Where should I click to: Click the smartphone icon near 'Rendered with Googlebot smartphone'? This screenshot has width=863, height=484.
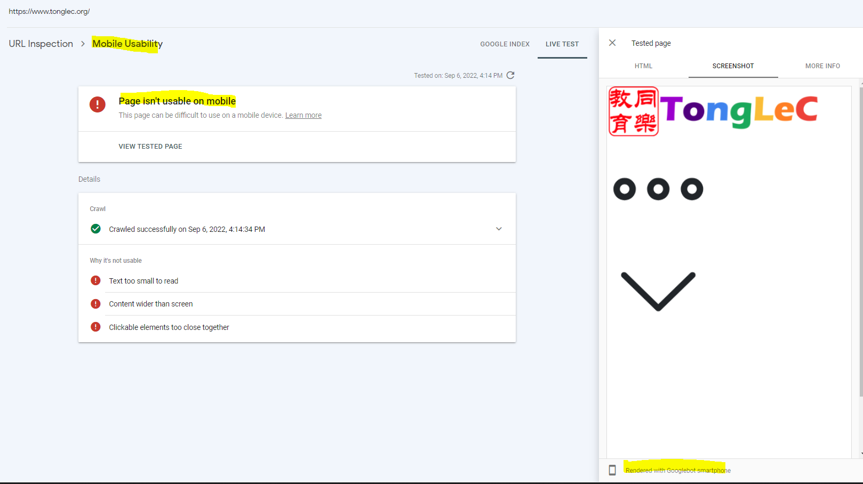point(612,470)
